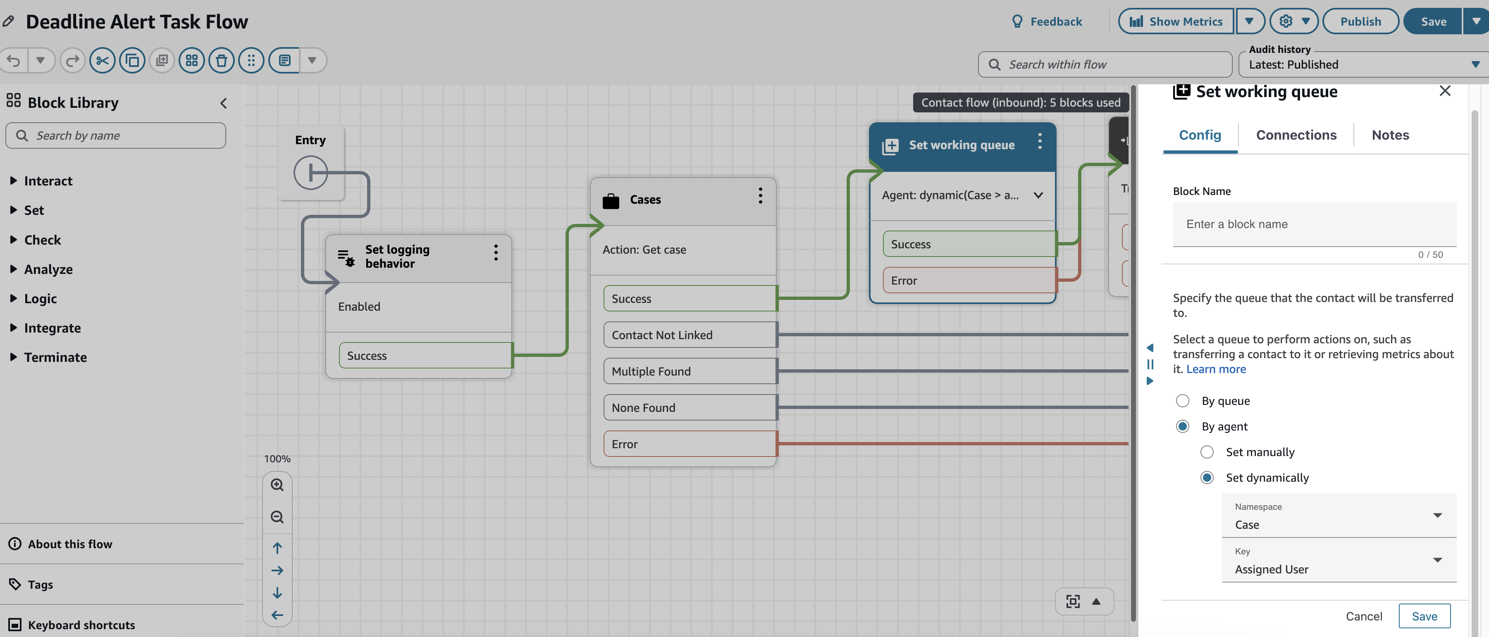Fit the flow to screen
This screenshot has height=637, width=1489.
point(1073,601)
